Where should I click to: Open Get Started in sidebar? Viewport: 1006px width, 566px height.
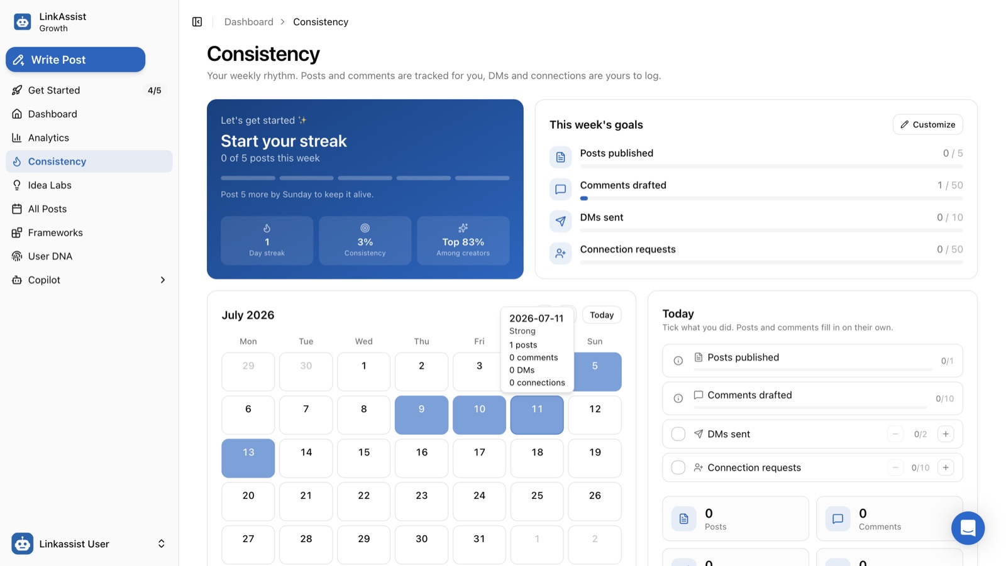pos(89,90)
